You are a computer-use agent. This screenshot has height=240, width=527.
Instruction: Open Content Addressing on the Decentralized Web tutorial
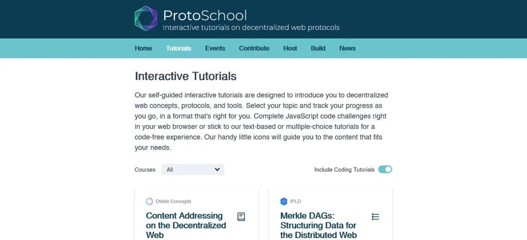pos(186,225)
